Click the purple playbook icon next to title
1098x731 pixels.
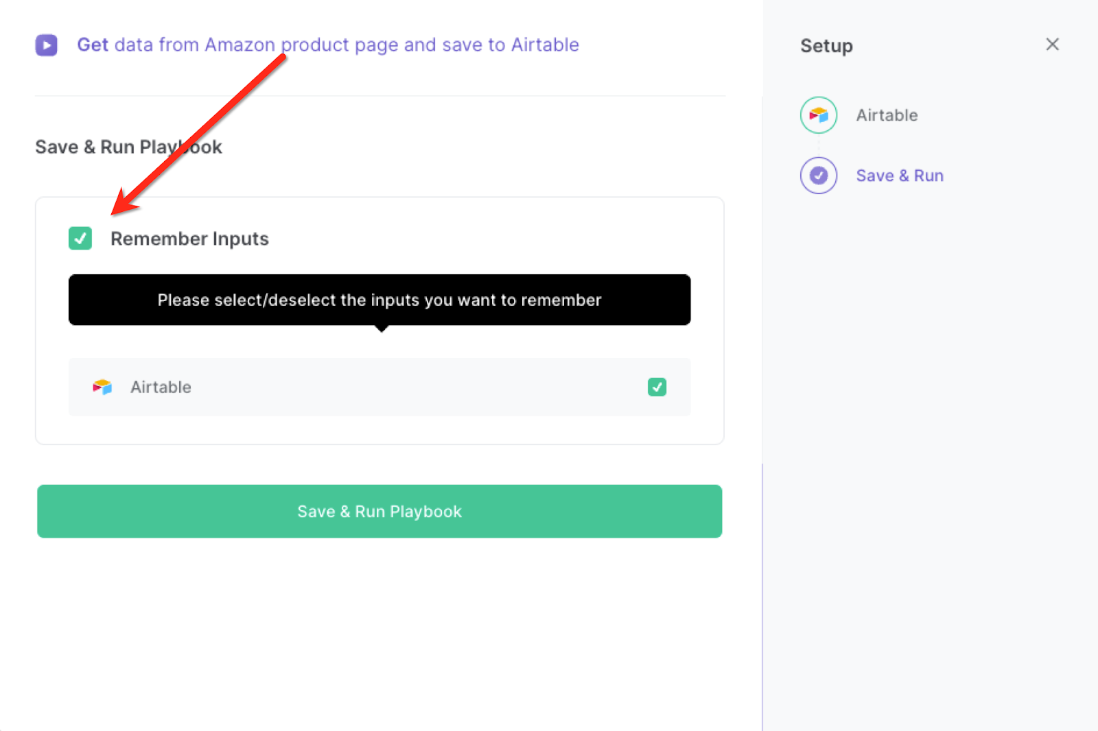pyautogui.click(x=46, y=45)
